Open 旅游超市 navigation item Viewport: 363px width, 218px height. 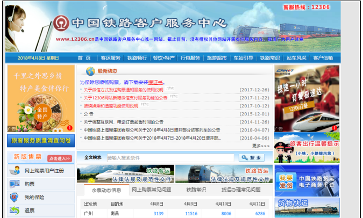(x=217, y=58)
